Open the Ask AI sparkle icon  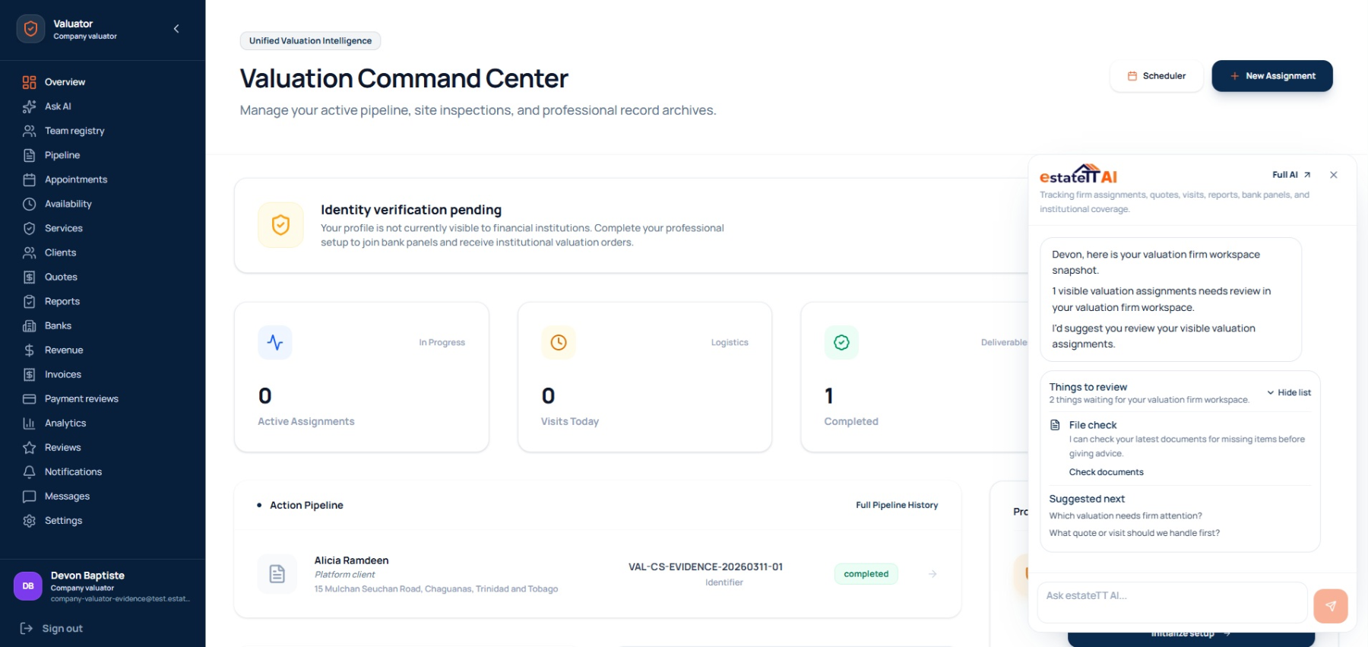[x=29, y=106]
